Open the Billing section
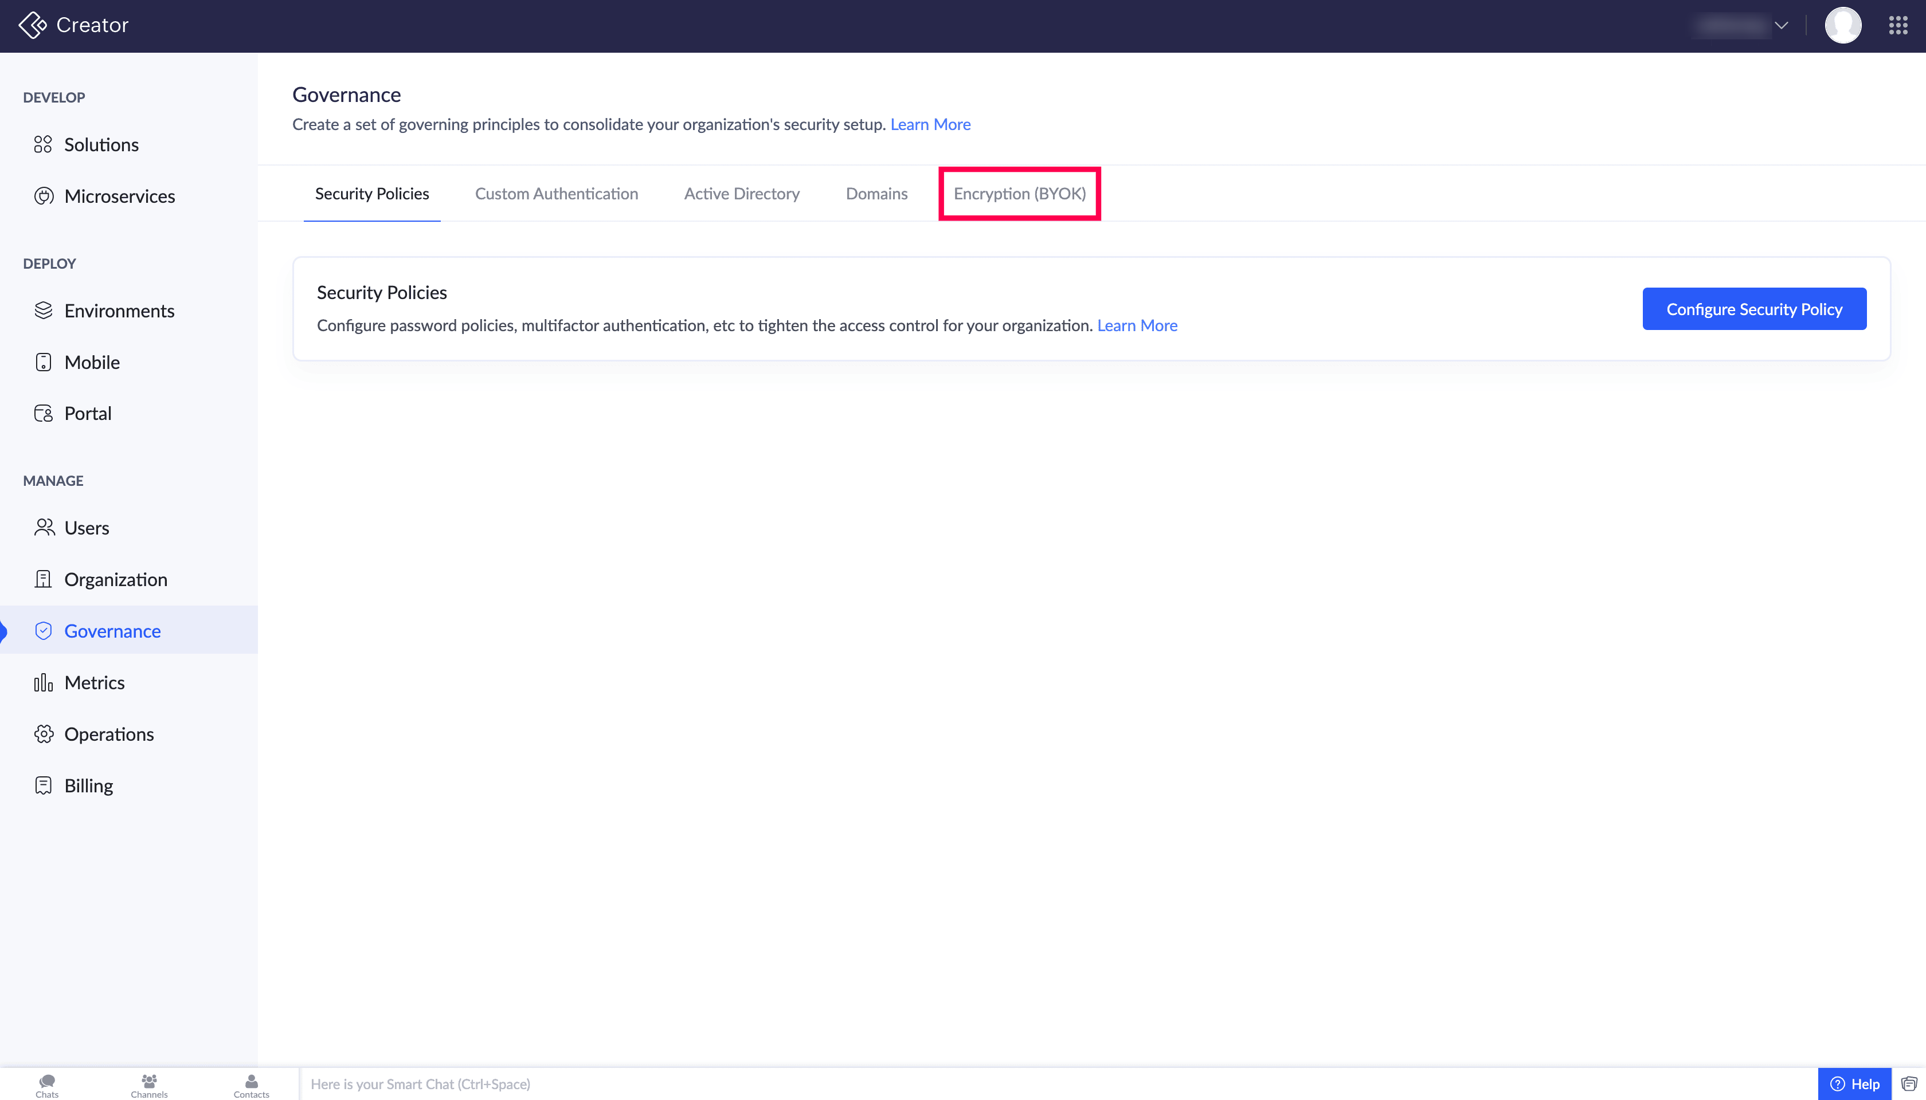Screen dimensions: 1926x1100 pyautogui.click(x=88, y=785)
